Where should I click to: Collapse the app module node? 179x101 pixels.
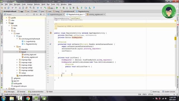click(x=7, y=23)
